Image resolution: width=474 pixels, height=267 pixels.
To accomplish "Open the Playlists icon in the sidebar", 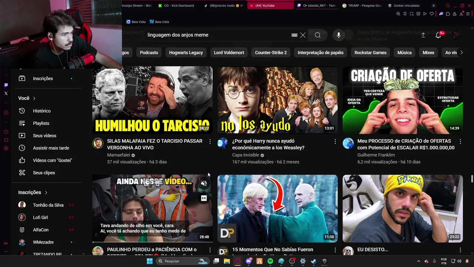I will point(22,123).
